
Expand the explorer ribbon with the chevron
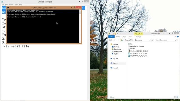click(x=175, y=37)
